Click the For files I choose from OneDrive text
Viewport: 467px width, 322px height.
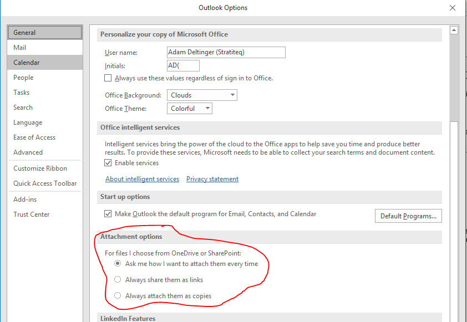172,253
